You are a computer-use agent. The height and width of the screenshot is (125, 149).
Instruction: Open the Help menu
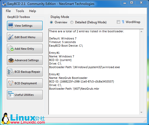[x=32, y=11]
